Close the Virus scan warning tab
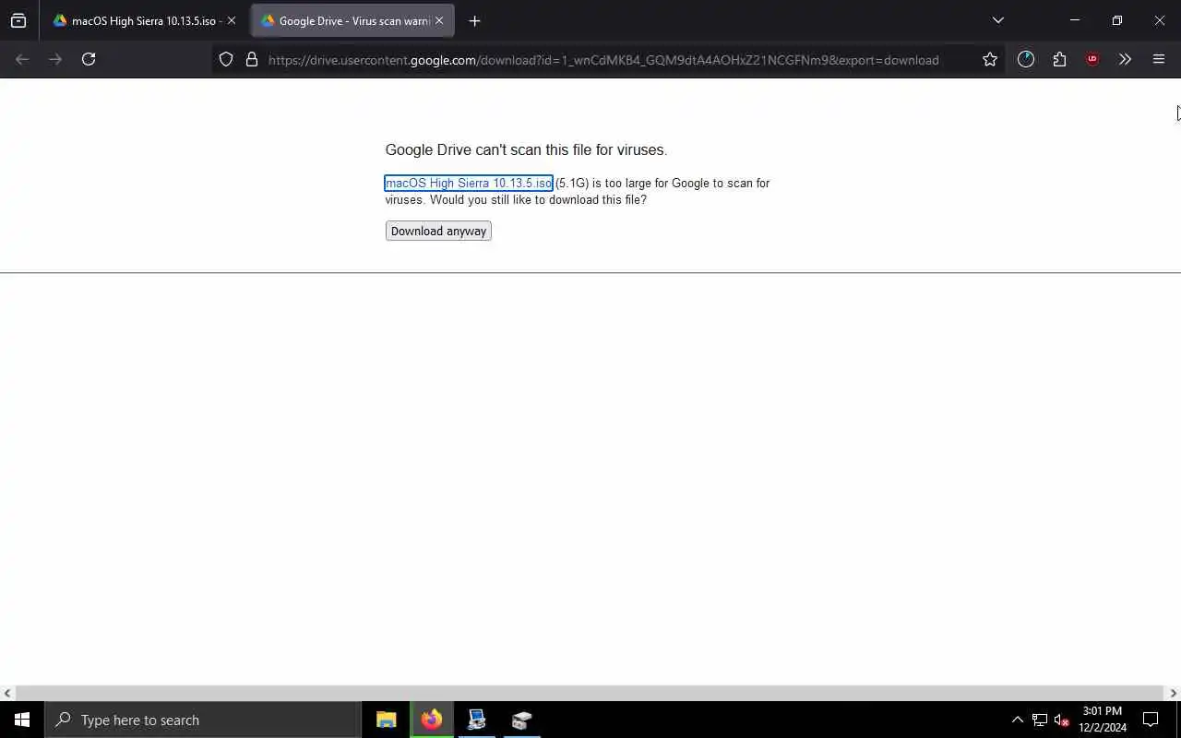The image size is (1181, 738). pos(439,20)
